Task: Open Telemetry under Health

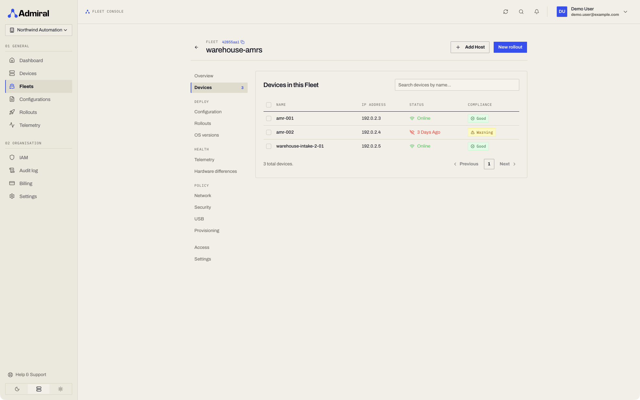Action: pyautogui.click(x=219, y=160)
